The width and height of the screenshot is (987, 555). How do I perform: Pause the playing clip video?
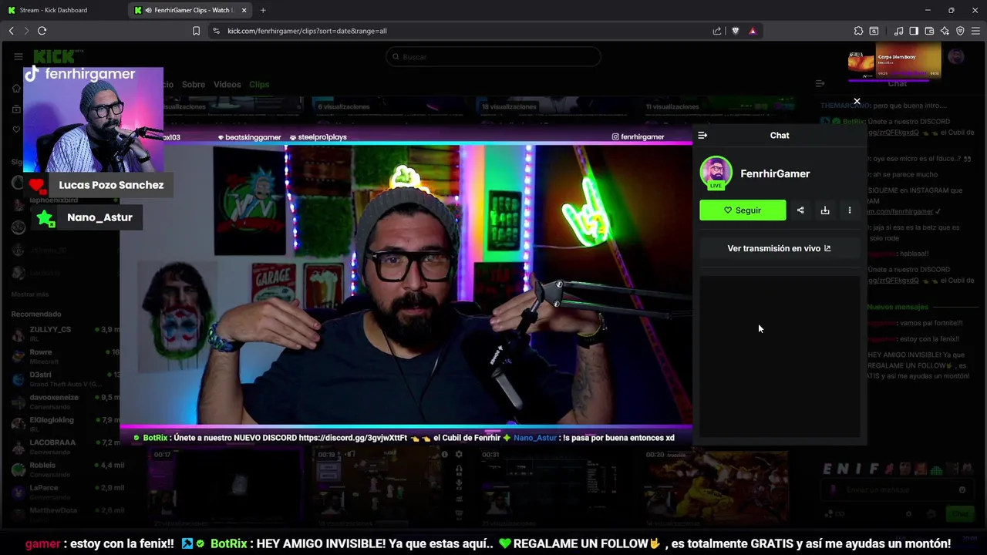(x=406, y=285)
